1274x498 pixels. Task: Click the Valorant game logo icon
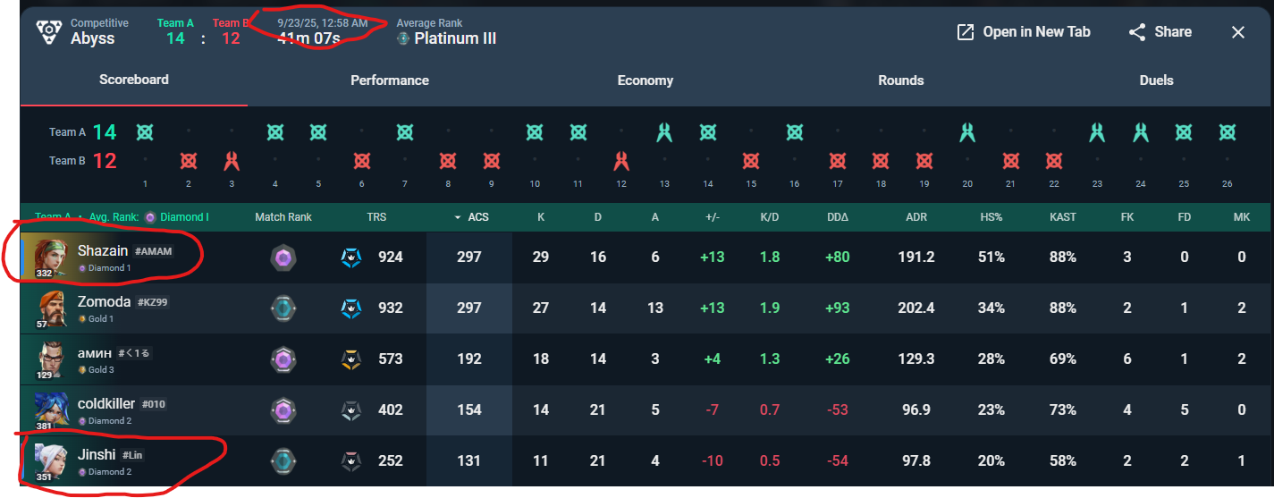[x=47, y=32]
